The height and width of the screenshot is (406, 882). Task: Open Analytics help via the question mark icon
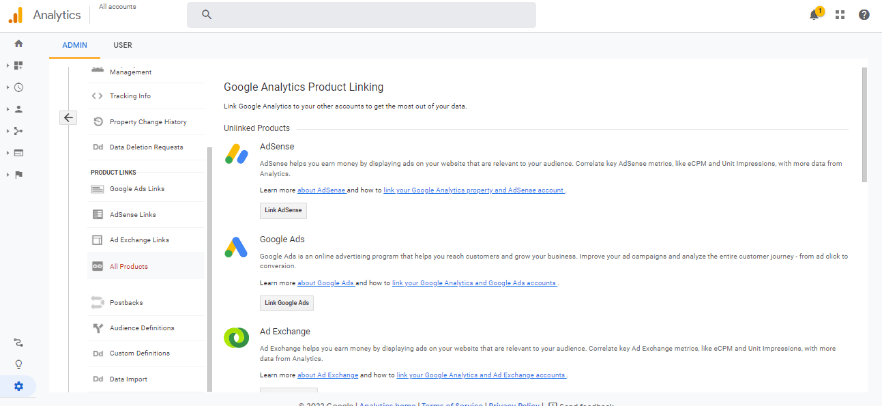pyautogui.click(x=864, y=14)
